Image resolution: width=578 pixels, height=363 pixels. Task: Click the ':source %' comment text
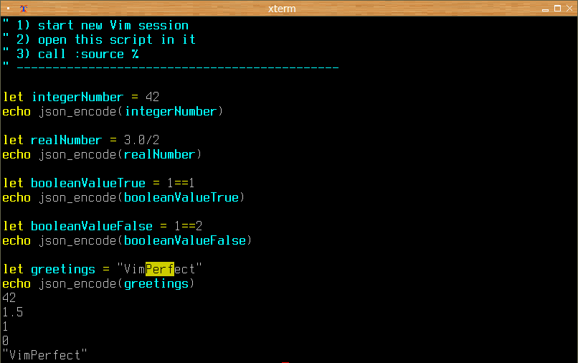[x=107, y=55]
